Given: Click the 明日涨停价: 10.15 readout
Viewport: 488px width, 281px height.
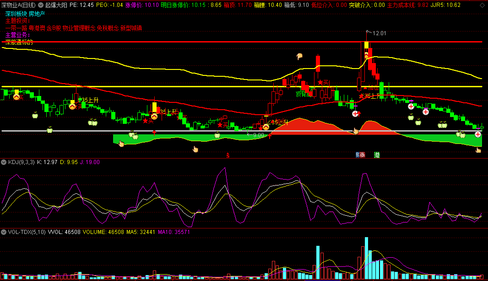Looking at the screenshot, I should click(183, 5).
